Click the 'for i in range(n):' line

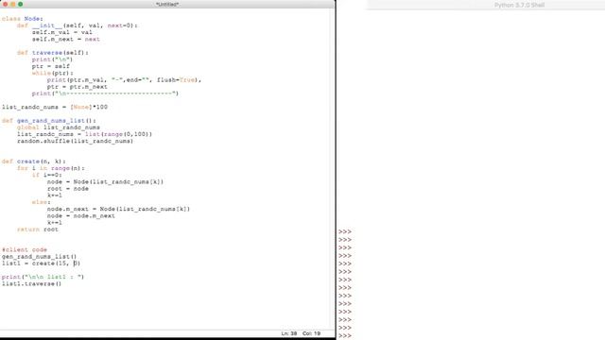50,168
